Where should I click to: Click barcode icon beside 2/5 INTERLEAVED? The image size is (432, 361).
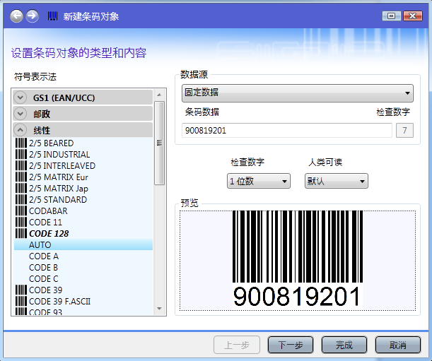[21, 166]
